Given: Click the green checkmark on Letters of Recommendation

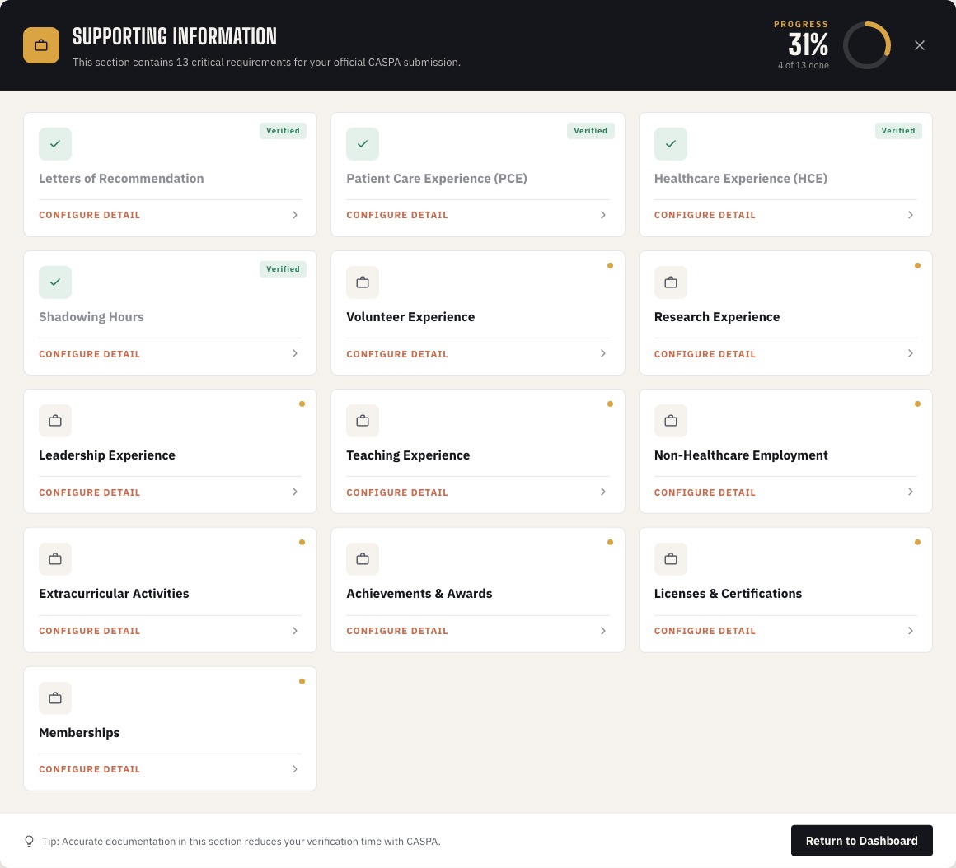Looking at the screenshot, I should click(x=55, y=144).
